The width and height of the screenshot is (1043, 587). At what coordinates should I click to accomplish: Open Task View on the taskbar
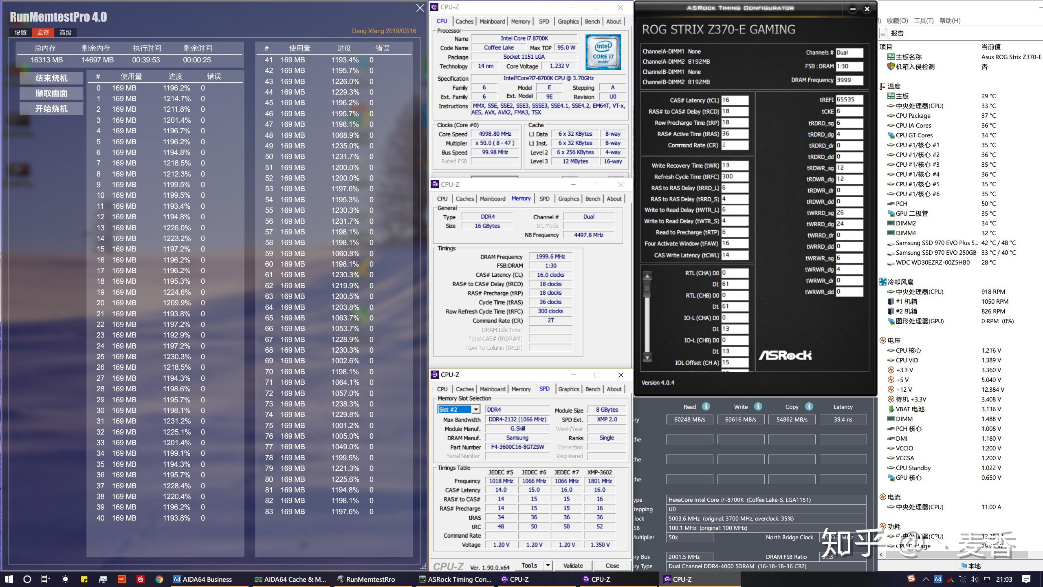(x=46, y=579)
